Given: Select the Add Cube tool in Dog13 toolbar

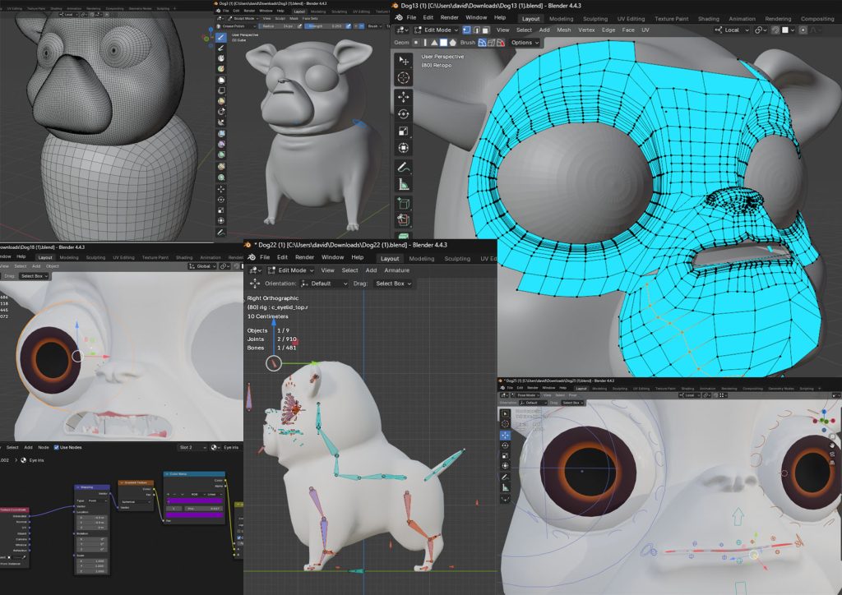Looking at the screenshot, I should coord(403,203).
